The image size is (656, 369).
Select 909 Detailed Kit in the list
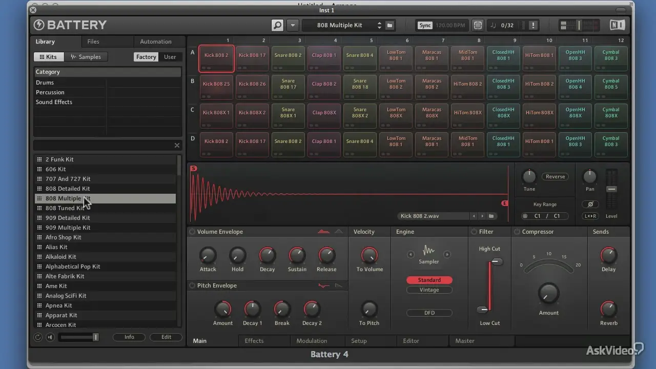click(x=105, y=218)
